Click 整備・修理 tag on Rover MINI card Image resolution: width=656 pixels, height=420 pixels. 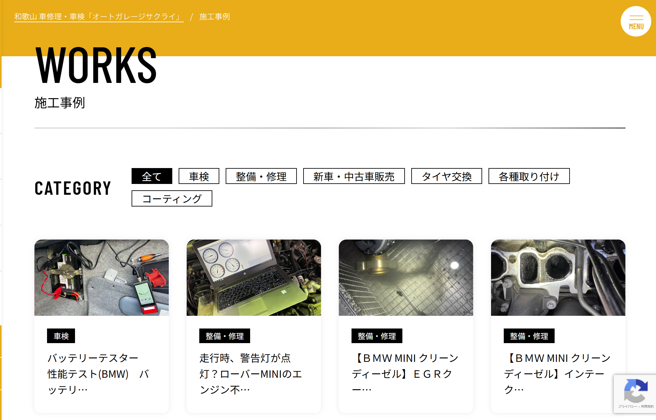(x=224, y=336)
